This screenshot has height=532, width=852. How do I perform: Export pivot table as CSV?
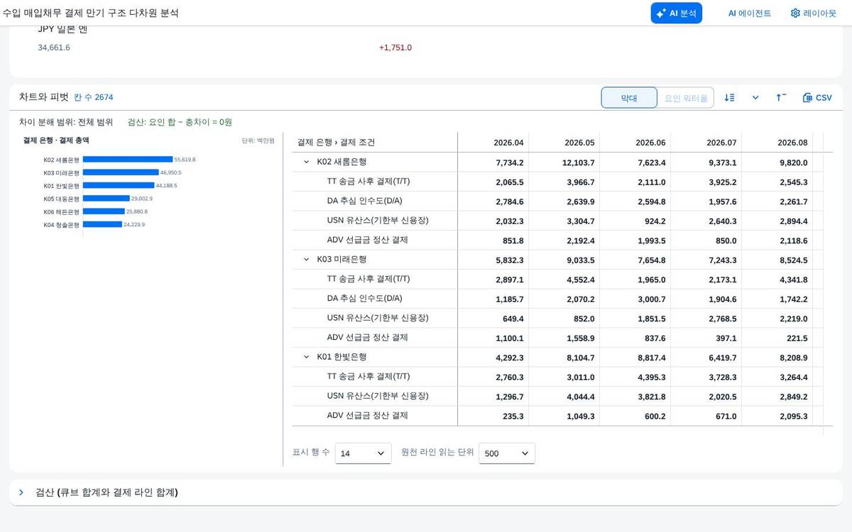point(817,98)
